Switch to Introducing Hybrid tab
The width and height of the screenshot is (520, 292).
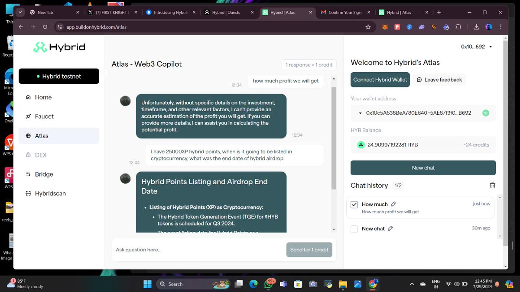tap(171, 13)
